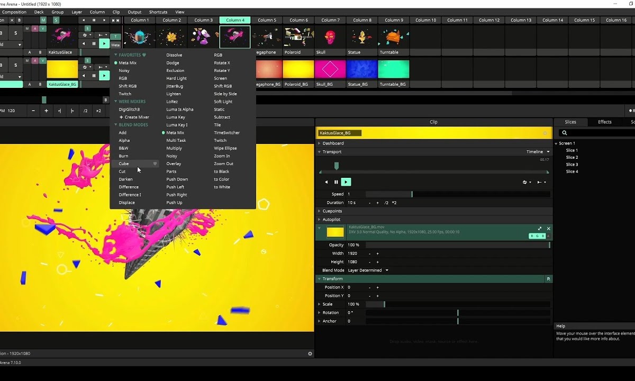Open the Blend Mode Layer Determined dropdown
Image resolution: width=635 pixels, height=381 pixels.
coord(368,270)
